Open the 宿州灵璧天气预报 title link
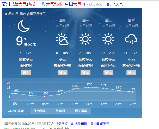This screenshot has width=159, height=129. [44, 4]
